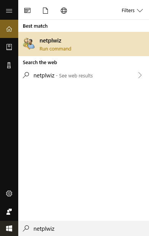Click the netplwiz user accounts icon
Viewport: 149px width, 236px height.
(29, 44)
